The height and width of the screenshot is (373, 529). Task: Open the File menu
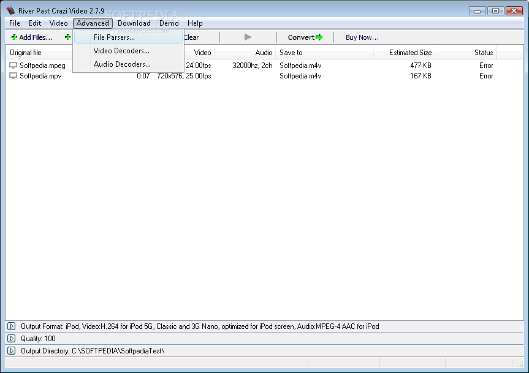point(15,23)
